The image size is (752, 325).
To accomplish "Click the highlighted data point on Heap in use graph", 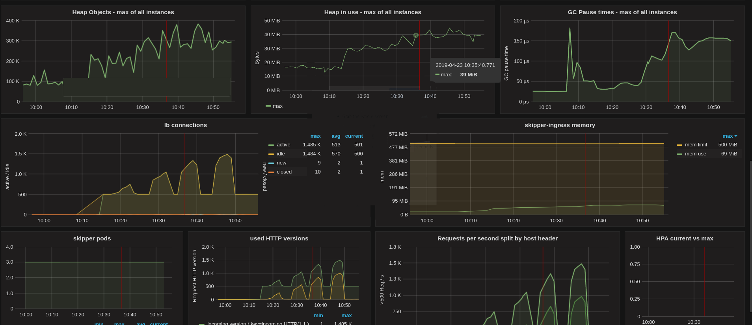I will [x=416, y=35].
